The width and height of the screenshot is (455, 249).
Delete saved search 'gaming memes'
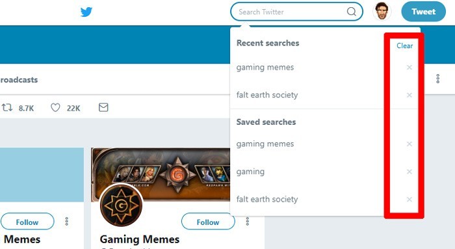409,144
